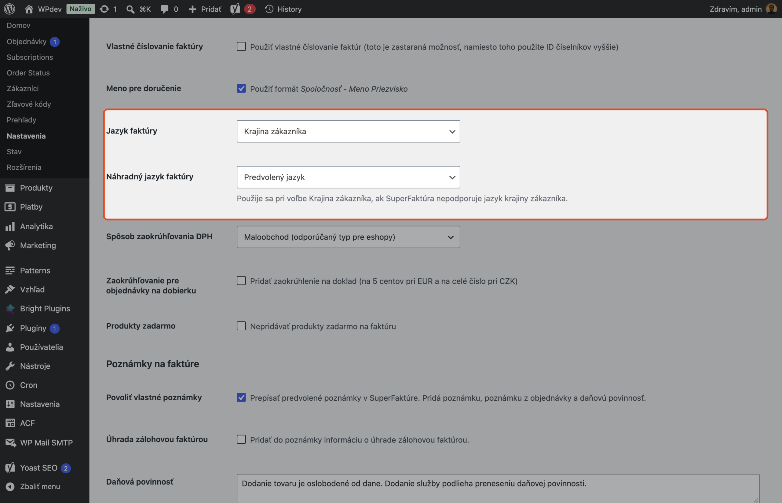Open the updates circular arrows icon
Image resolution: width=782 pixels, height=503 pixels.
click(104, 9)
